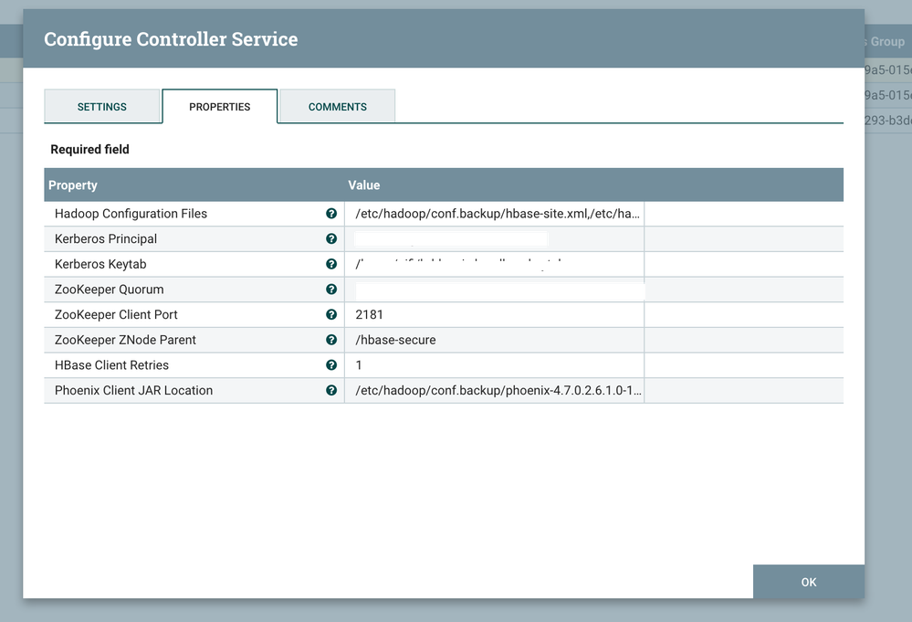
Task: Select the Properties tab
Action: click(x=219, y=107)
